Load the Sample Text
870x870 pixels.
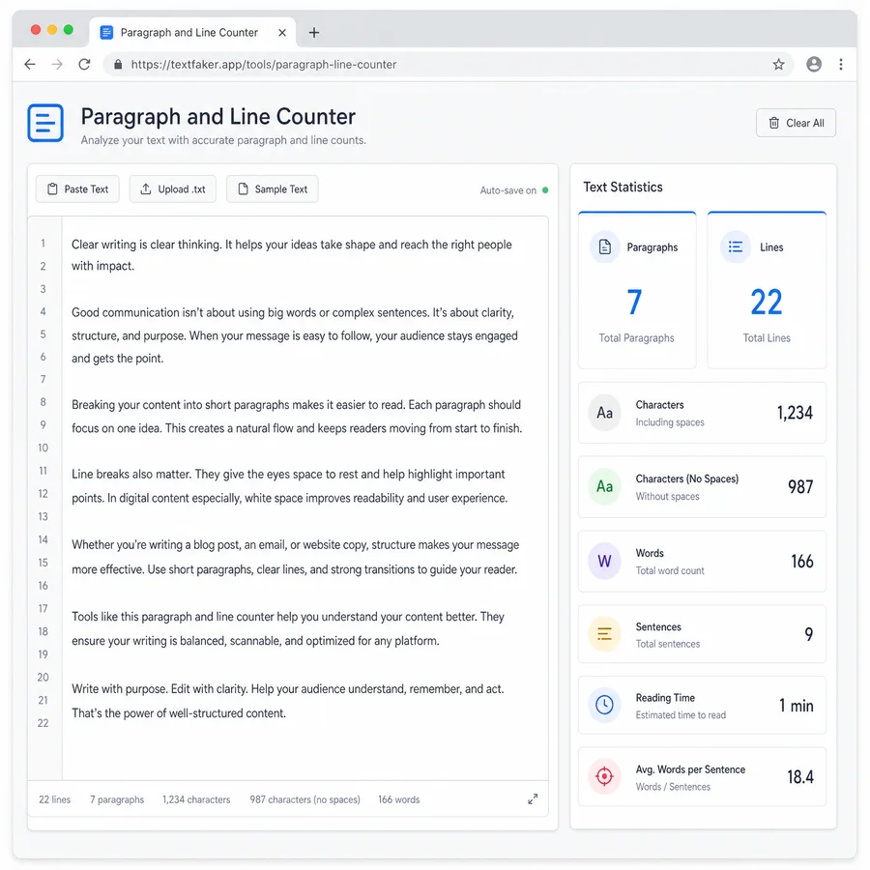pos(273,189)
